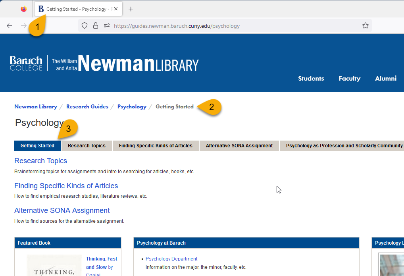Click the Thinking book cover thumbnail

point(54,265)
